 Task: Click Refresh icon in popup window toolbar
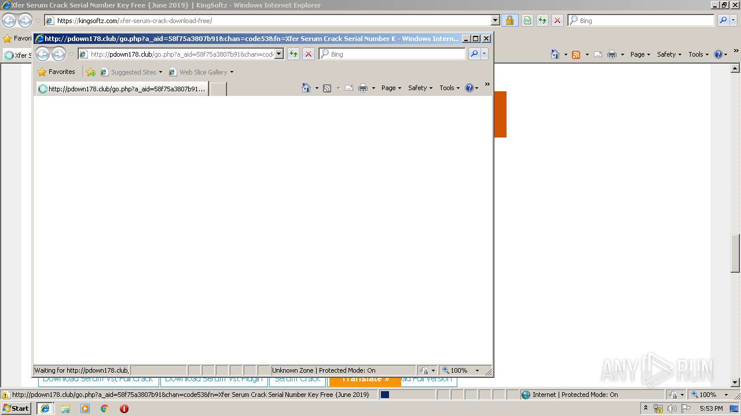tap(294, 54)
